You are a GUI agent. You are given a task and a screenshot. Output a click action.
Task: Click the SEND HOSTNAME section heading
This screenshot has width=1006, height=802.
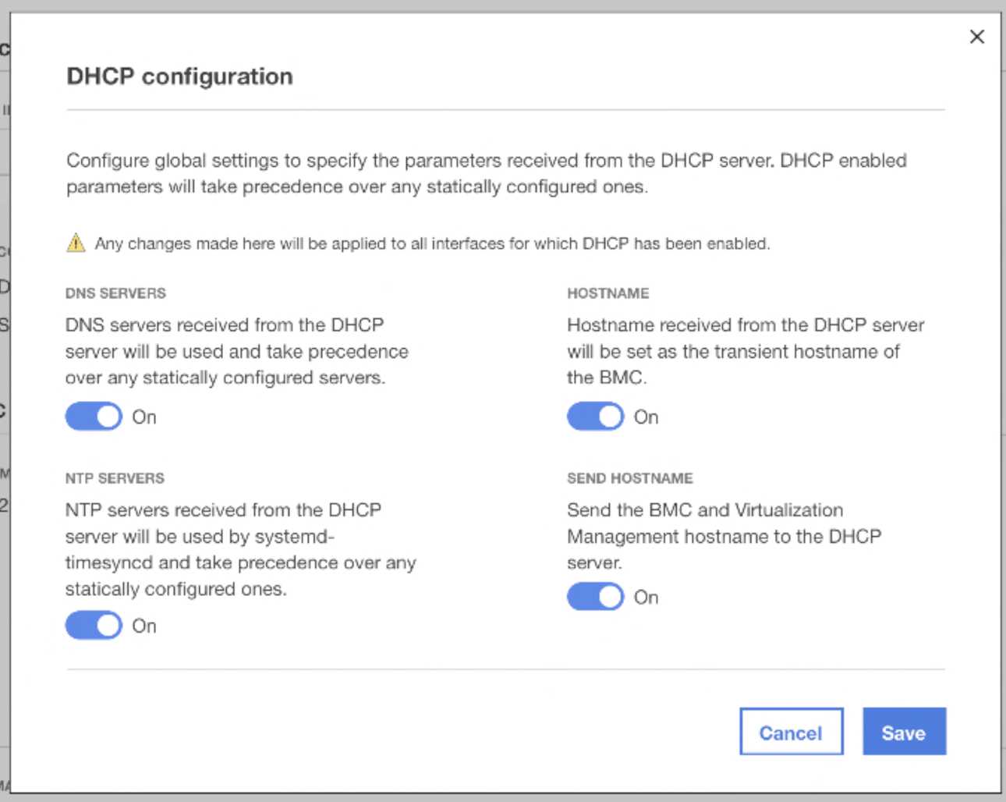pos(629,477)
